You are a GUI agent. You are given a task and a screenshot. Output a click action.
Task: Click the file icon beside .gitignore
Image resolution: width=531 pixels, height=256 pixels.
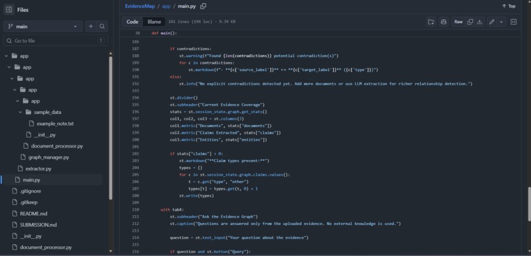point(14,191)
